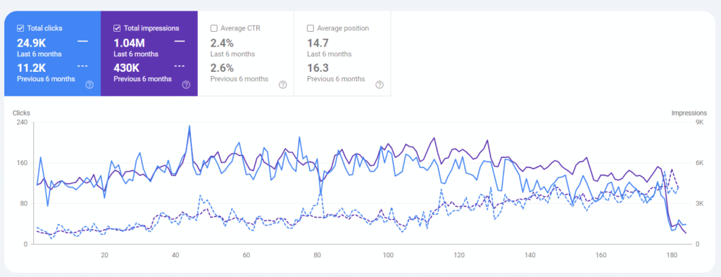Select the 24.9K clicks value
This screenshot has width=721, height=277.
point(31,43)
